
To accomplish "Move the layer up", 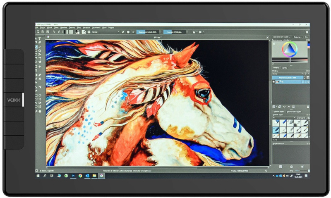I will point(289,107).
